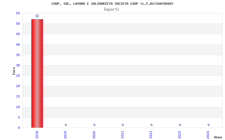Click the red 2018 bar
The height and width of the screenshot is (140, 225).
pos(37,73)
